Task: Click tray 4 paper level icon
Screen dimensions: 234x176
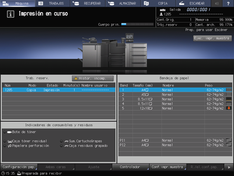Action: pyautogui.click(x=229, y=103)
